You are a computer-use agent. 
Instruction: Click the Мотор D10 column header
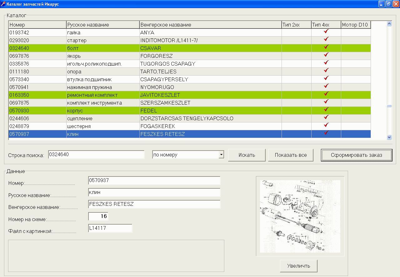[356, 25]
